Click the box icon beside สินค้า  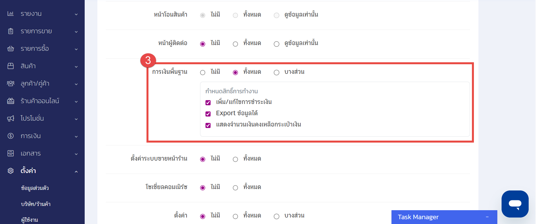tap(10, 66)
